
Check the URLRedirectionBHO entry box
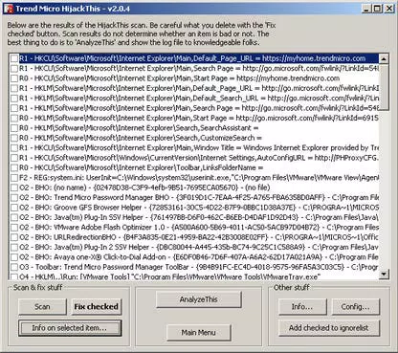[x=14, y=237]
